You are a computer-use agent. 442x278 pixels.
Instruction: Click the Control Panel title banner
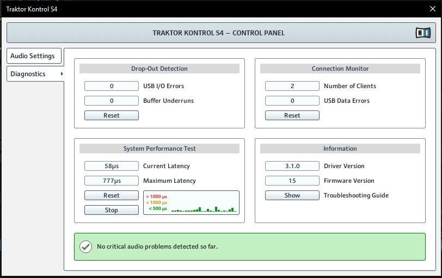(222, 33)
